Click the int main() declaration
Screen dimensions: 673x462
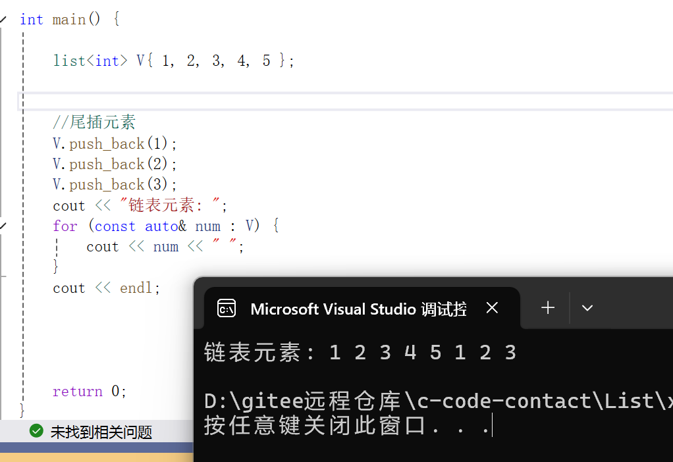70,19
